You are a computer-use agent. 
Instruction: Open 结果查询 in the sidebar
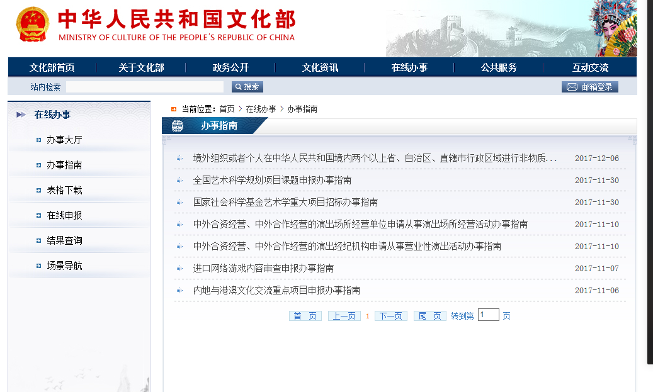click(x=65, y=240)
